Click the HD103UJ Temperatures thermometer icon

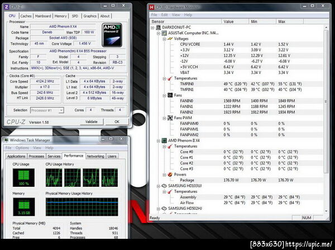pyautogui.click(x=170, y=192)
